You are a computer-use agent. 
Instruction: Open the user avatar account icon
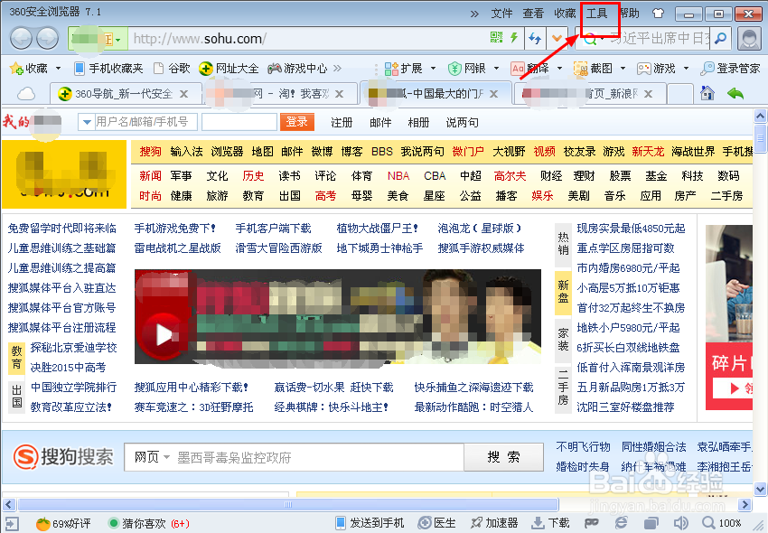[749, 39]
